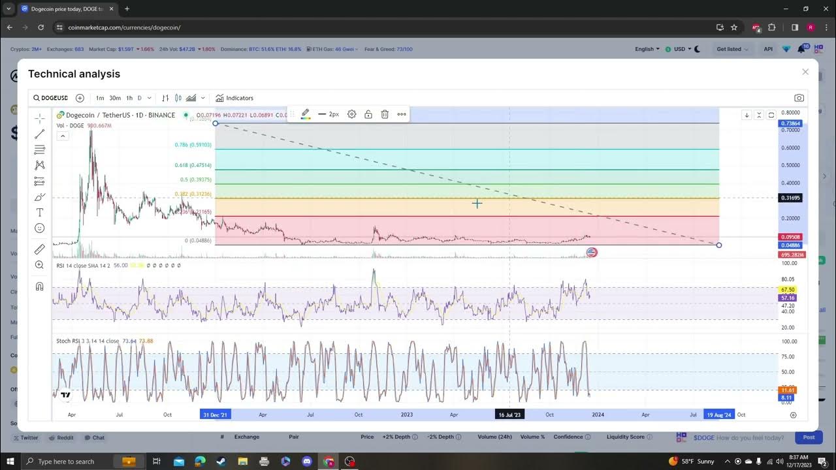
Task: Open drawing settings gear in floating toolbar
Action: click(351, 114)
